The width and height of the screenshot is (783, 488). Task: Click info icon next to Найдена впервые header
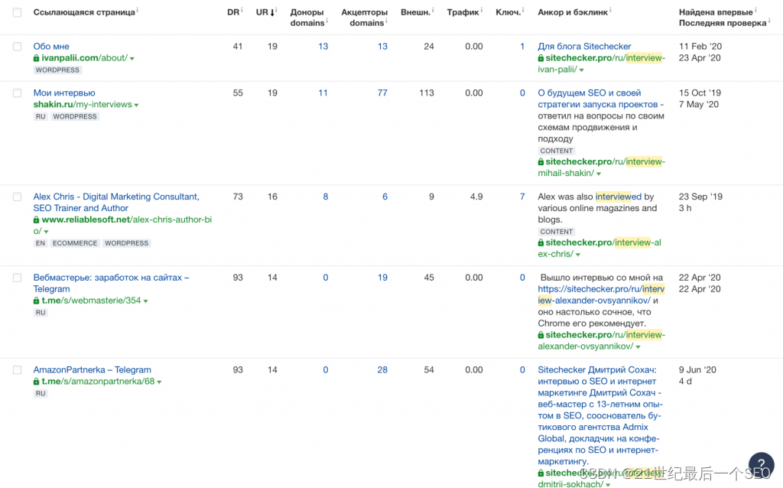coord(755,9)
